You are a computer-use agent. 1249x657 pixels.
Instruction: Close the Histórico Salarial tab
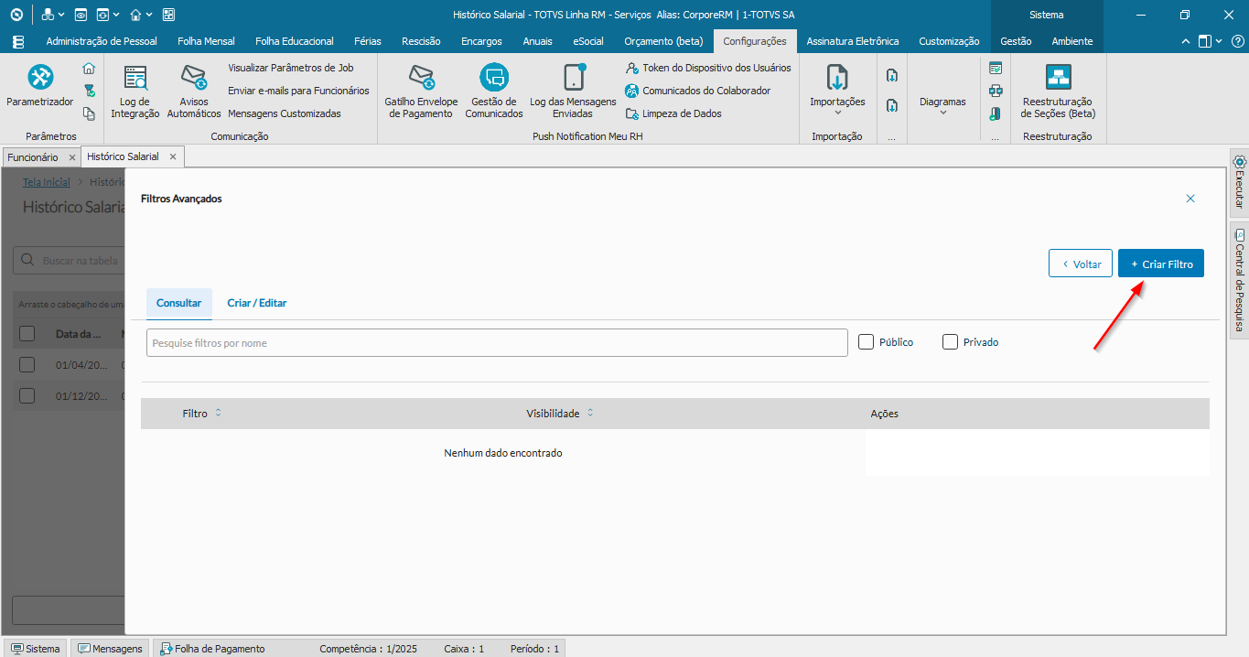point(173,156)
